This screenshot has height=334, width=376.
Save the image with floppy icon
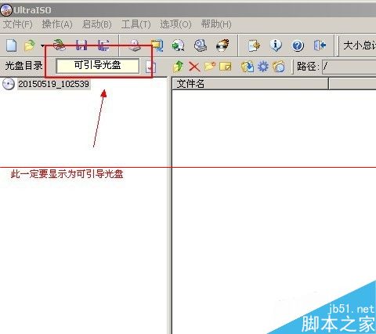tap(81, 45)
